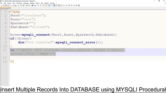166x93 pixels.
Task: Toggle the Function List icon
Action: (61, 5)
